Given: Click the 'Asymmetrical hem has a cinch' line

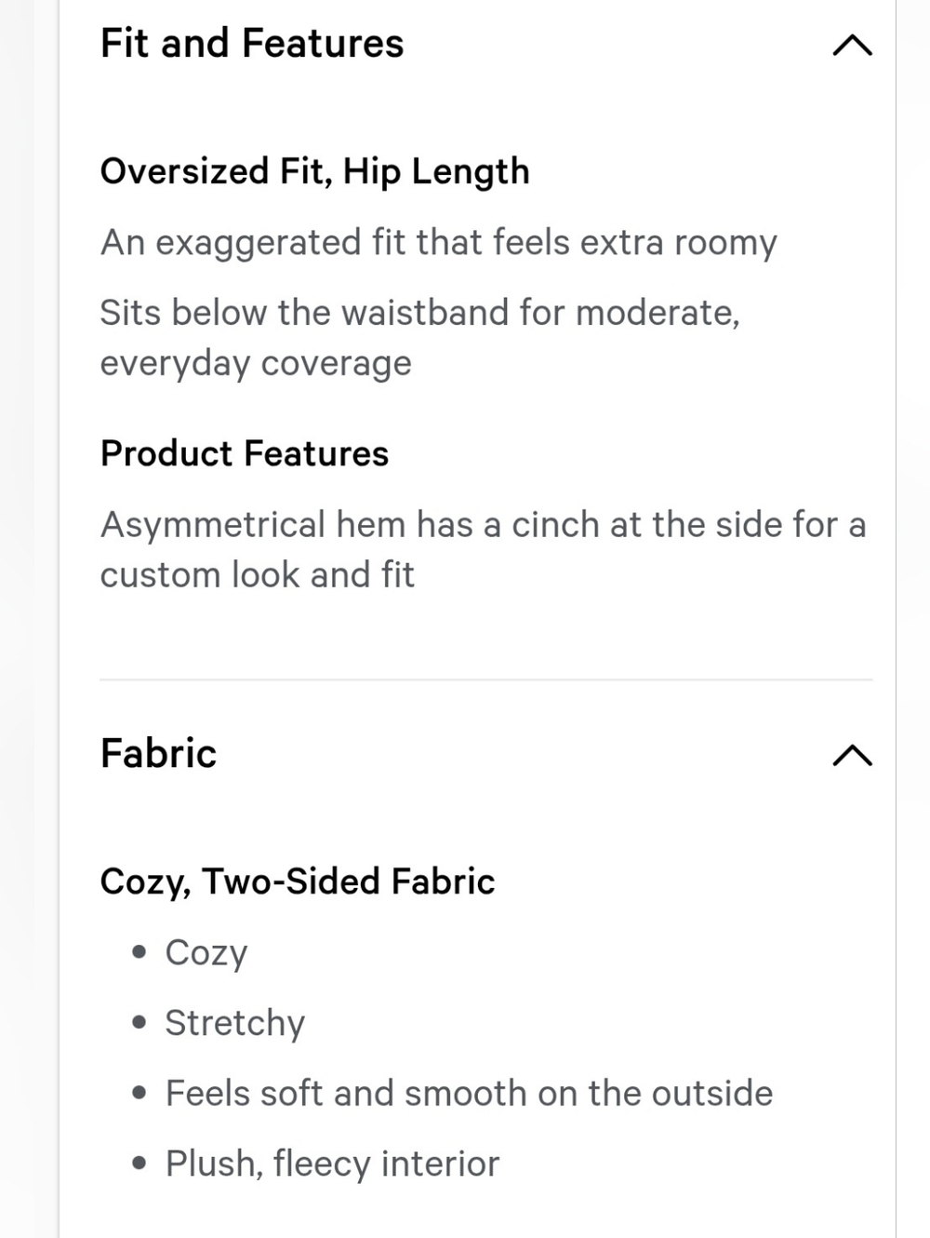Looking at the screenshot, I should point(483,525).
